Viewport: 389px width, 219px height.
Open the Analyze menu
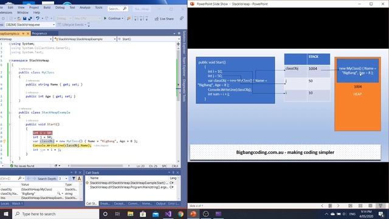coord(85,7)
